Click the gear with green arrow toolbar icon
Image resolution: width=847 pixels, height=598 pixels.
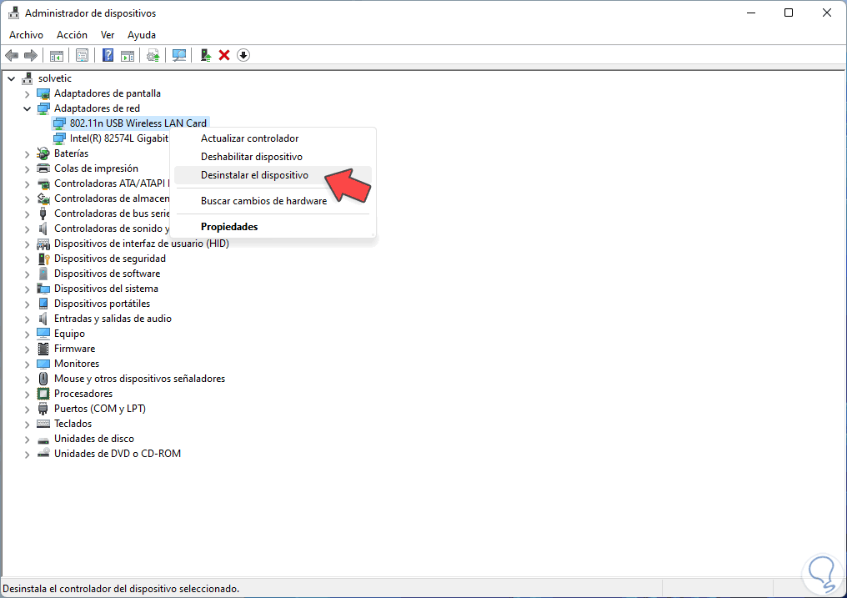coord(153,55)
